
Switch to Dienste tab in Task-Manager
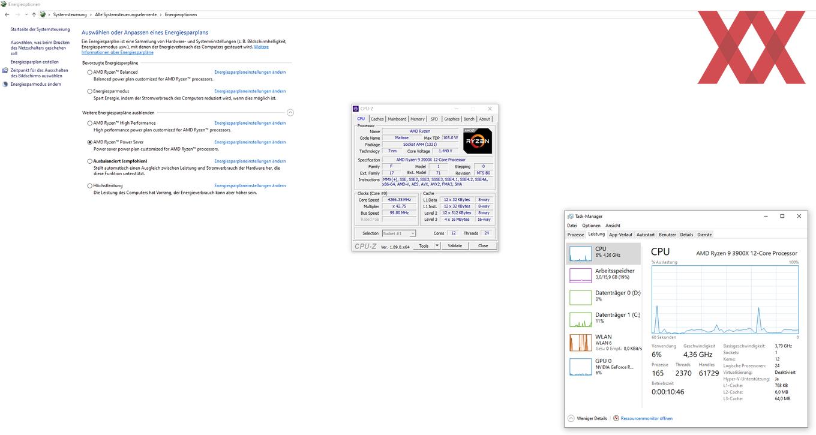(704, 235)
